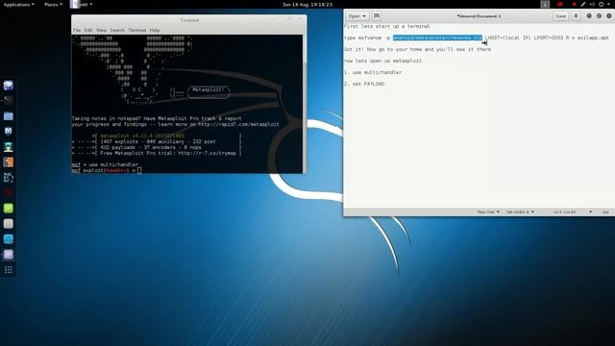Open the Terminal menu in terminal window

(137, 30)
